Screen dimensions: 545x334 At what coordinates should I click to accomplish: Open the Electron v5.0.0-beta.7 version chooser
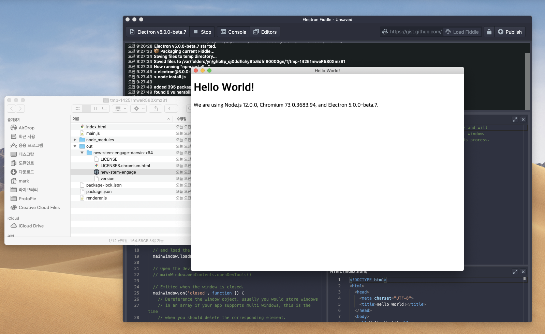pyautogui.click(x=158, y=32)
